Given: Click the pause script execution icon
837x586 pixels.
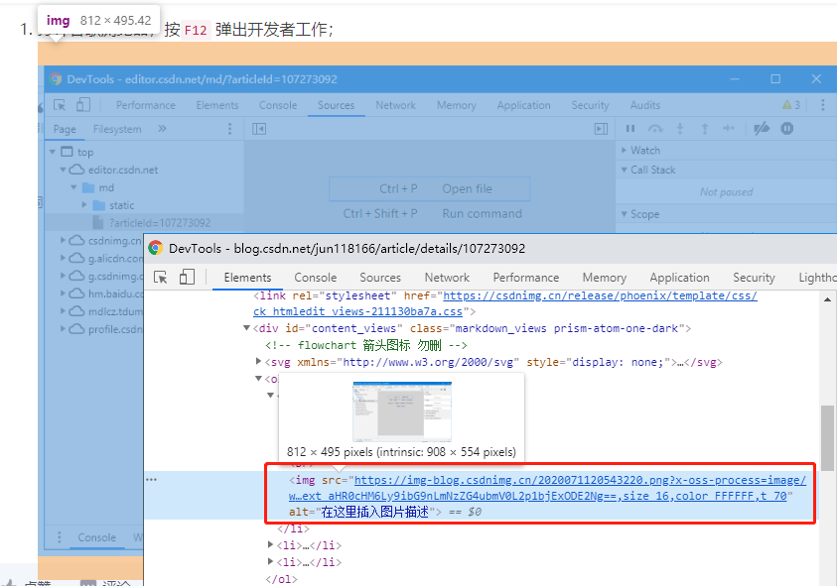Looking at the screenshot, I should 629,129.
